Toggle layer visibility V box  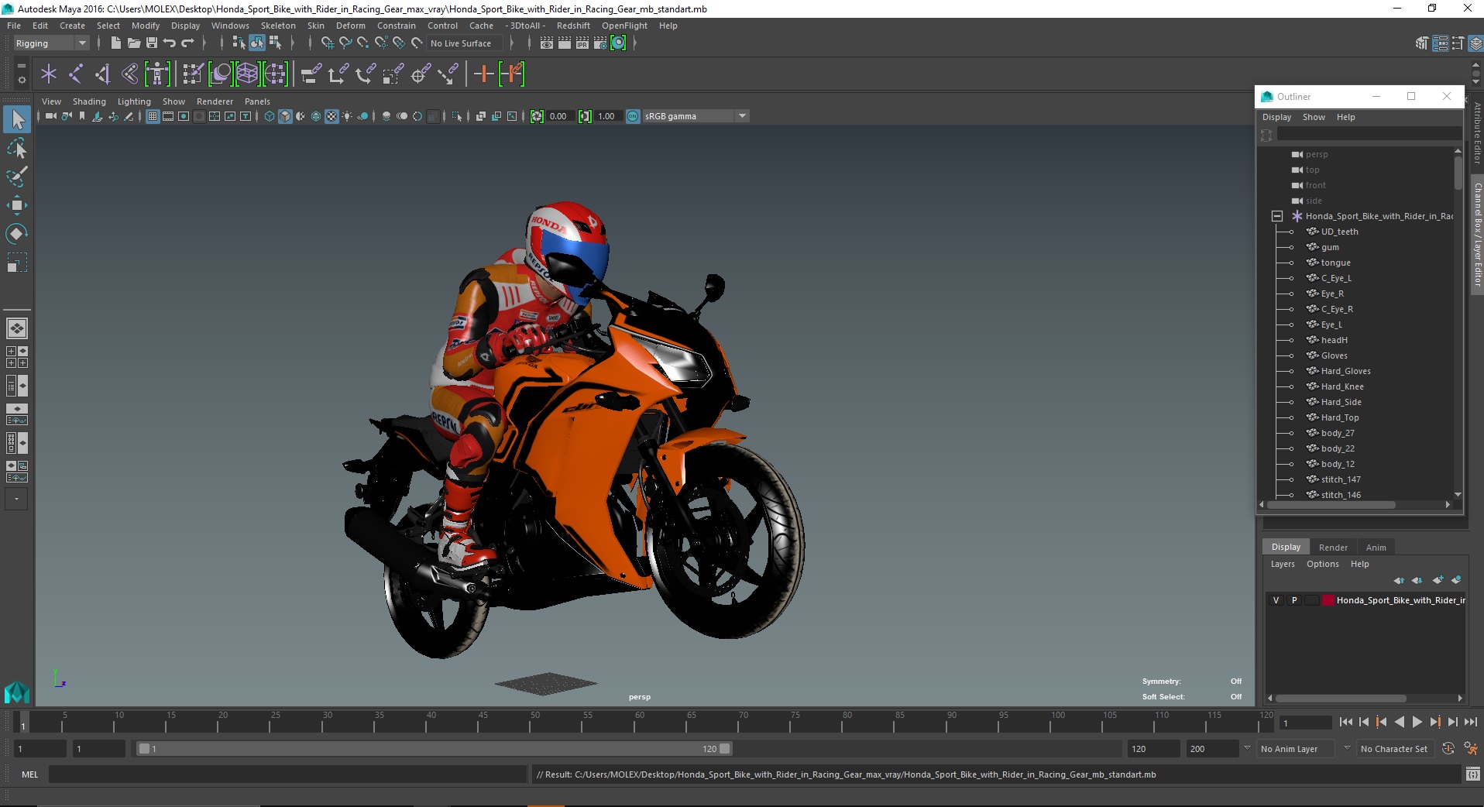[x=1276, y=600]
